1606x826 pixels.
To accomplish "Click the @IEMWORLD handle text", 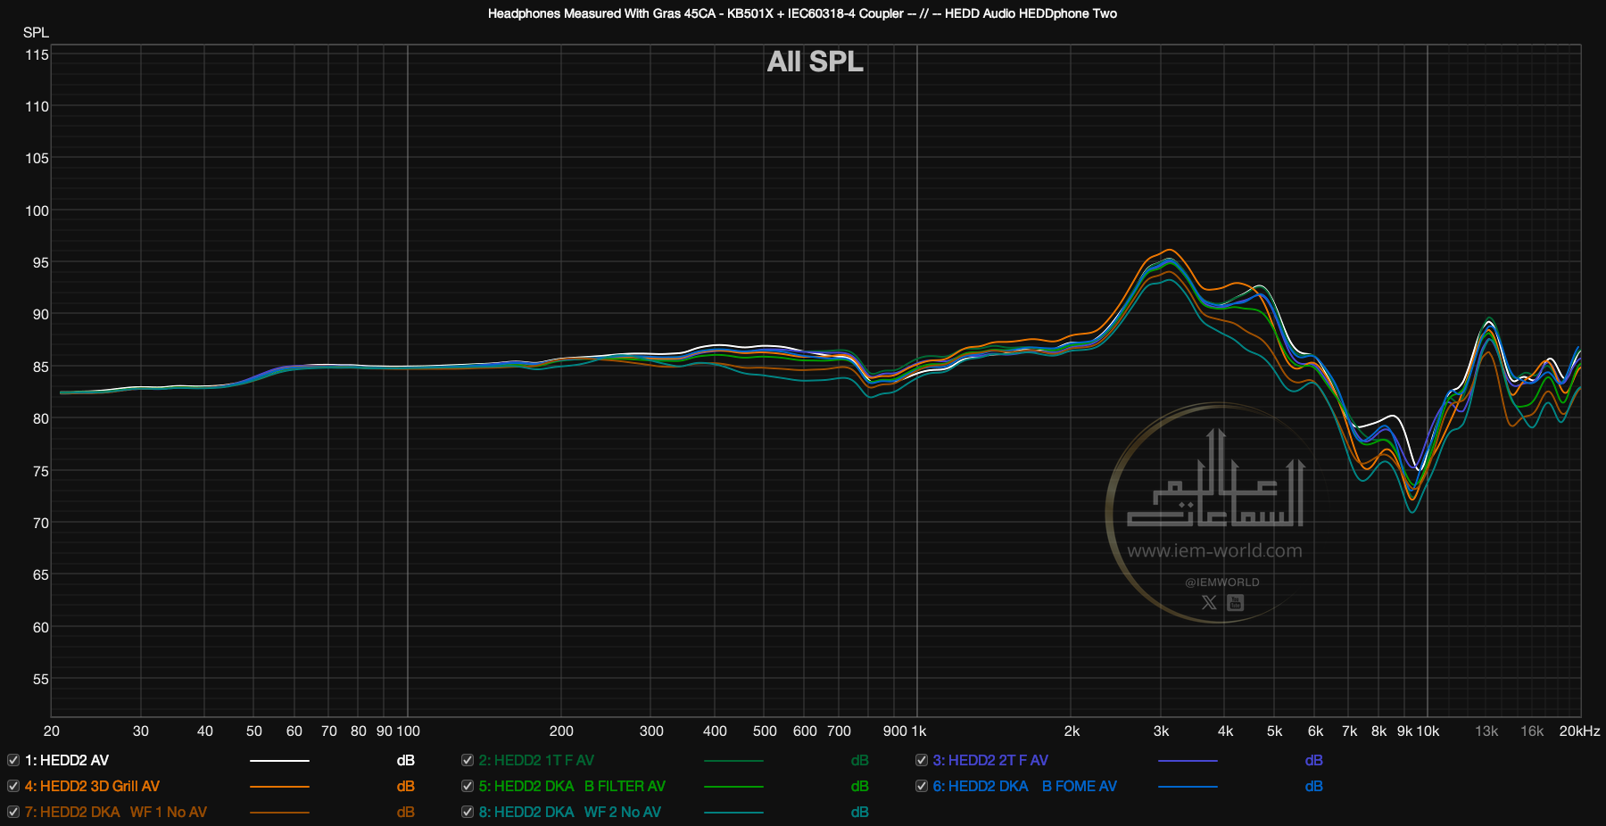I will tap(1221, 582).
